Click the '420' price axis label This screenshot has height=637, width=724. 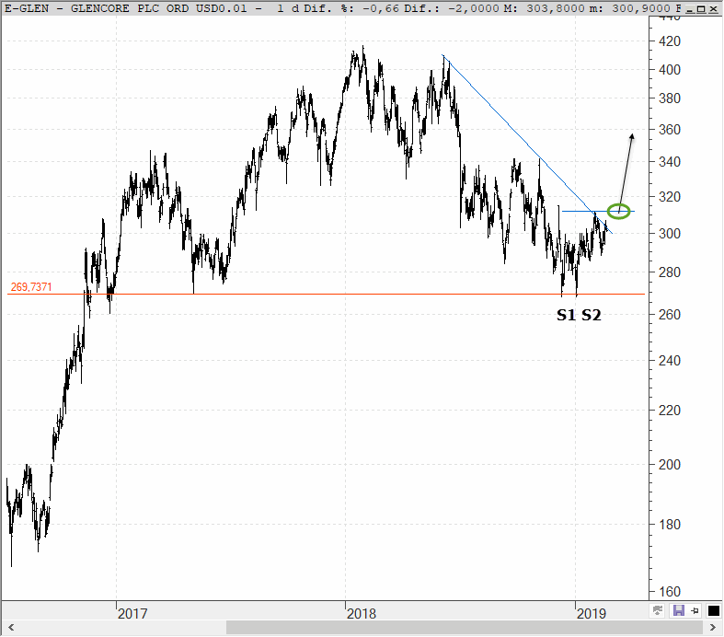pyautogui.click(x=670, y=41)
